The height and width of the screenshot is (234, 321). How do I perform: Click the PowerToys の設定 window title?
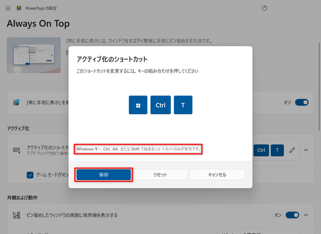point(41,8)
